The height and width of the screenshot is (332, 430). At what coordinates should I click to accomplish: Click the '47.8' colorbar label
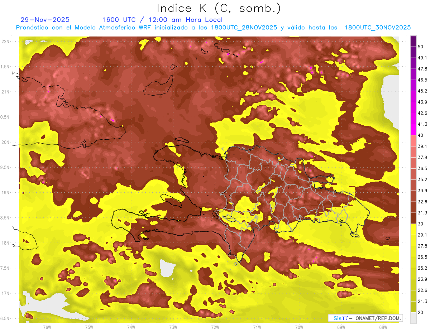click(x=422, y=69)
